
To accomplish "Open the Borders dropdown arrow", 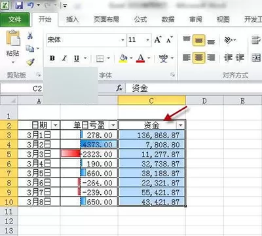I will (x=109, y=58).
